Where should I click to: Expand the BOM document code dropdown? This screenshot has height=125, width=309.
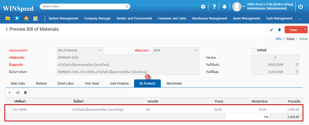pyautogui.click(x=176, y=50)
